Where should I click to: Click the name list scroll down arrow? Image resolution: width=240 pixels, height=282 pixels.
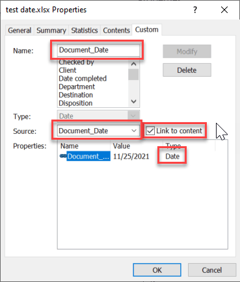click(133, 101)
